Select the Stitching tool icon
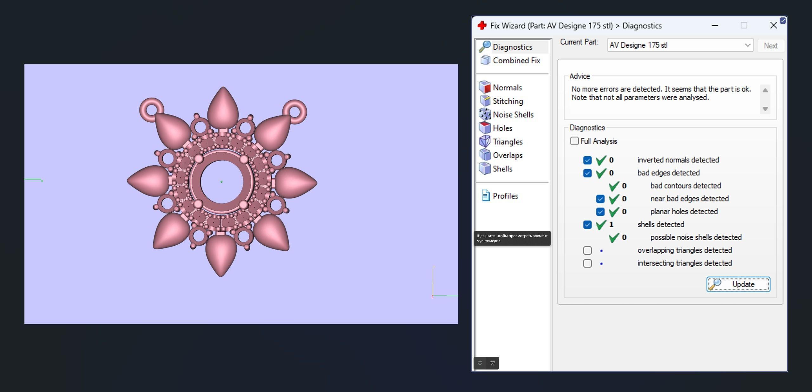This screenshot has width=812, height=392. (x=485, y=101)
